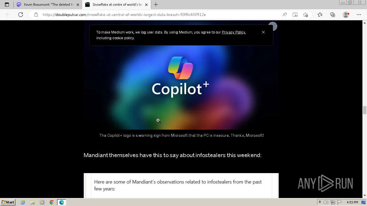The height and width of the screenshot is (206, 367).
Task: Open the tab actions menu icon
Action: pos(7,5)
